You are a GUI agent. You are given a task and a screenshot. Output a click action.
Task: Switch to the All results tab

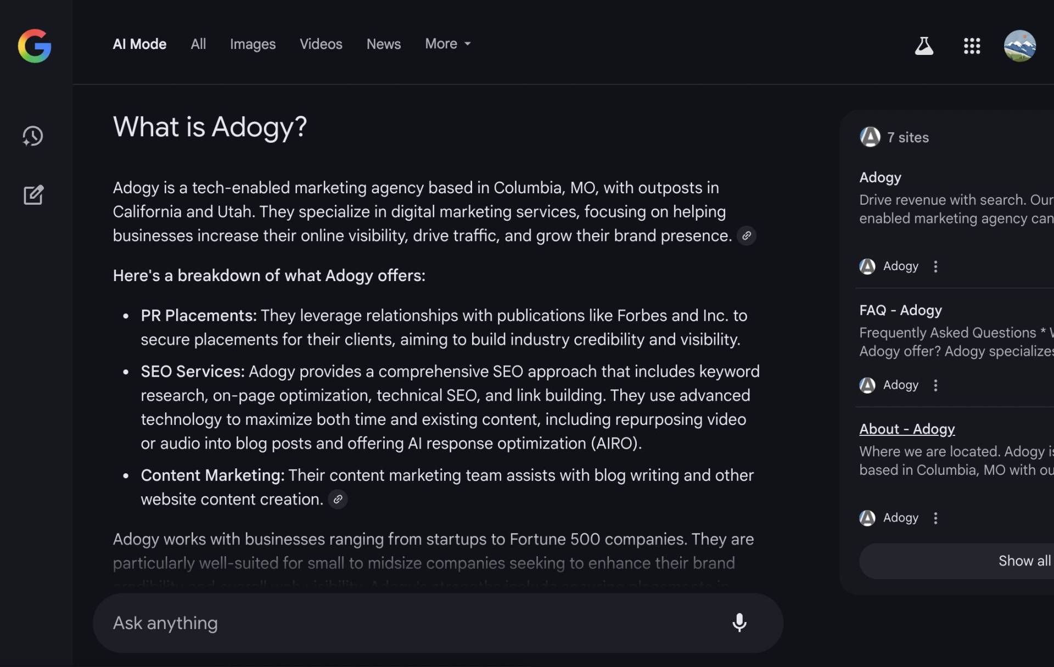tap(198, 44)
